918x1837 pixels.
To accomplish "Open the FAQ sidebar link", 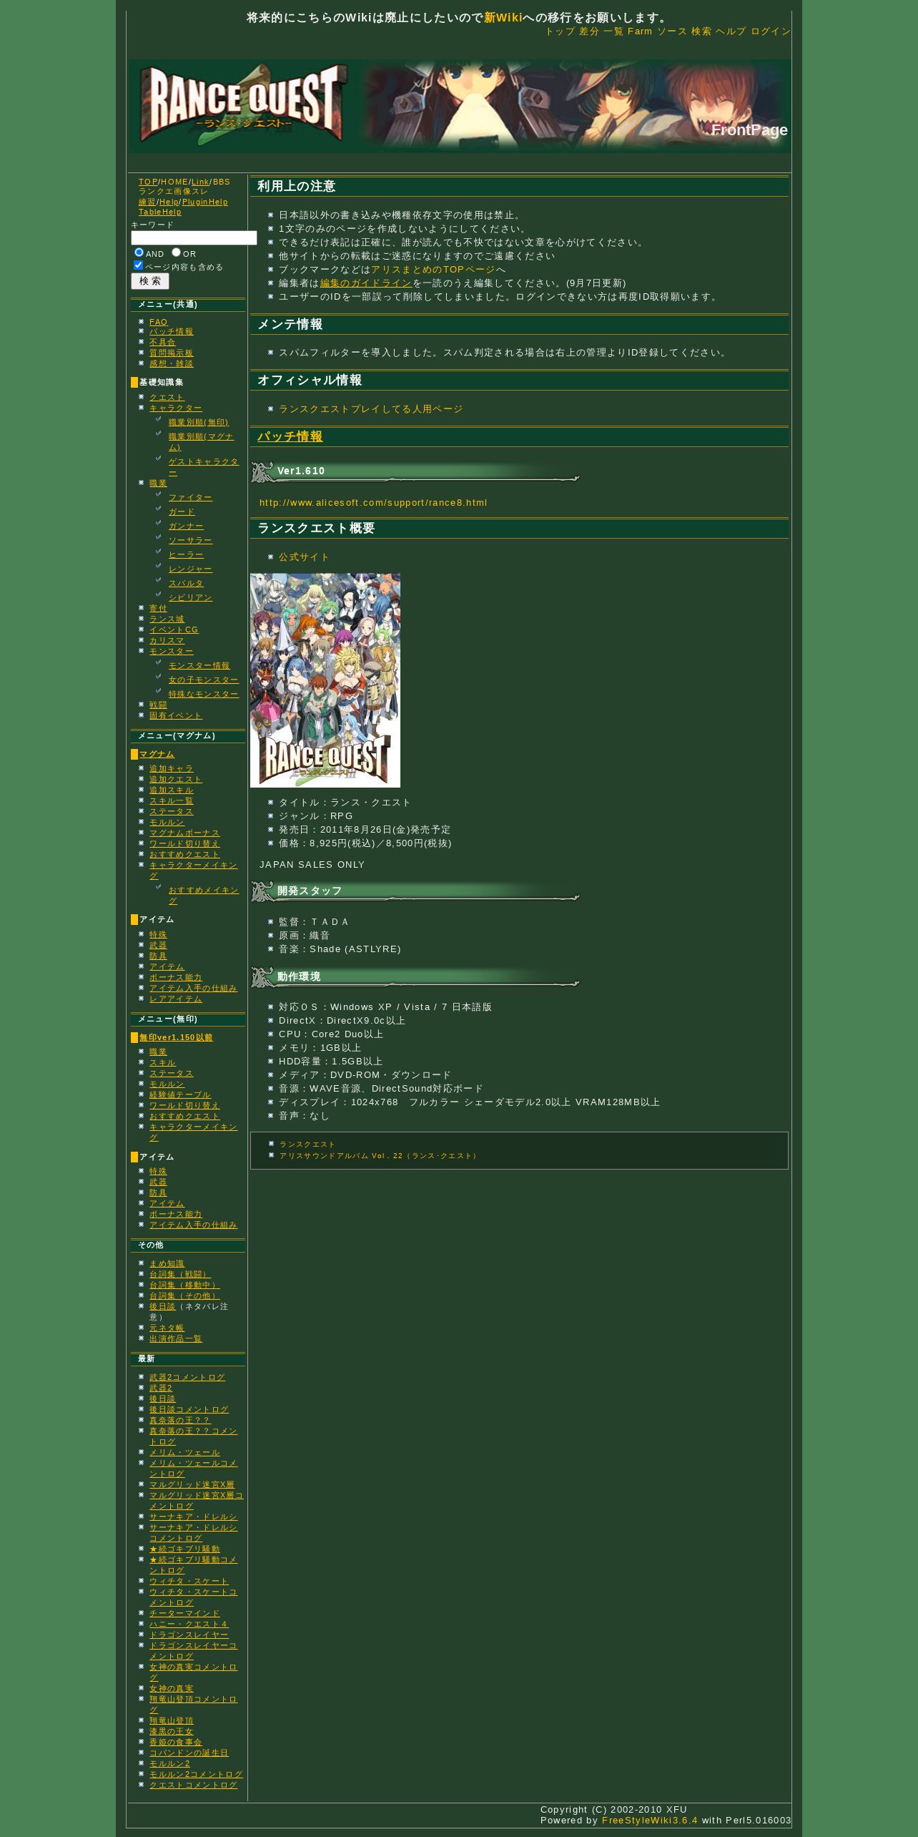I will pyautogui.click(x=159, y=323).
